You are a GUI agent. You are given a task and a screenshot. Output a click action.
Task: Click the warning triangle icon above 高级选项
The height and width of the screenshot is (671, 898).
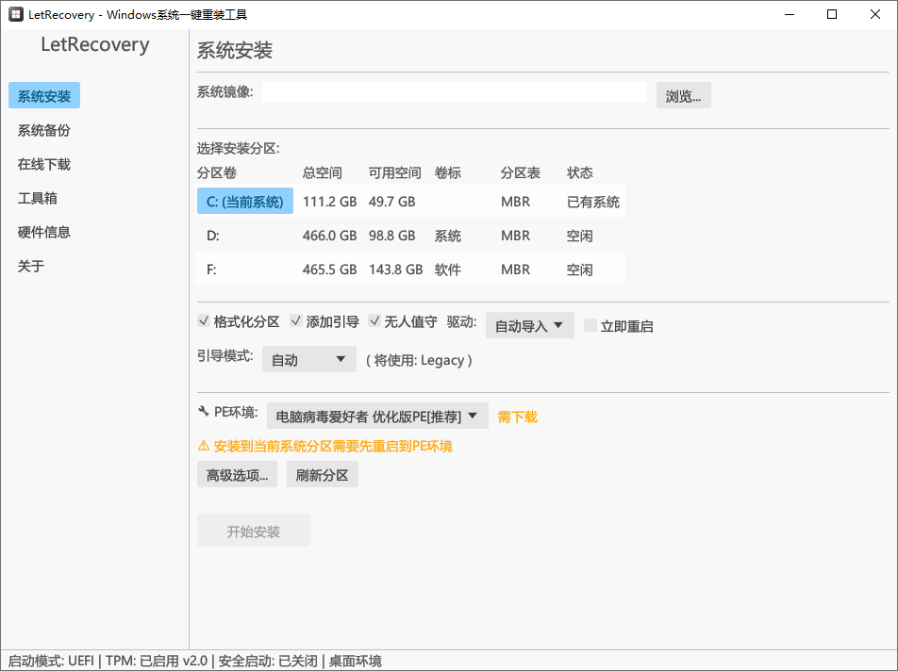tap(203, 446)
